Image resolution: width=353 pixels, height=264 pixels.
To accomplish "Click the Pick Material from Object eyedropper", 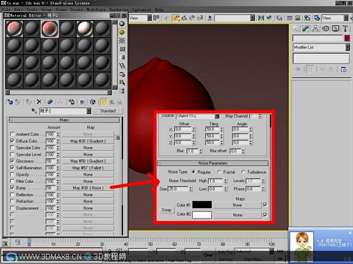I will click(34, 111).
